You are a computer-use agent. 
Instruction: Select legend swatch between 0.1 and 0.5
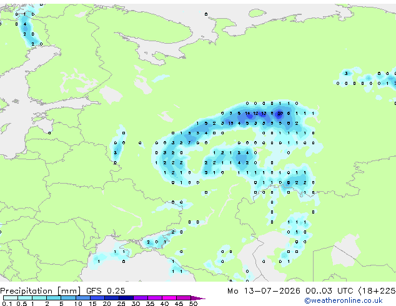(x=11, y=298)
